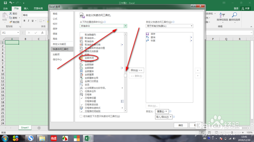Click the Sort and Filter icon
254x142 pixels.
tap(222, 15)
